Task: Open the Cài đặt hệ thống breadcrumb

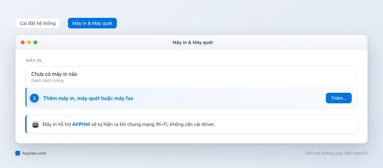Action: 38,23
